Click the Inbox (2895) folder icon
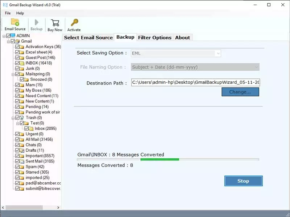Viewport: 290px width, 217px height. (31, 129)
